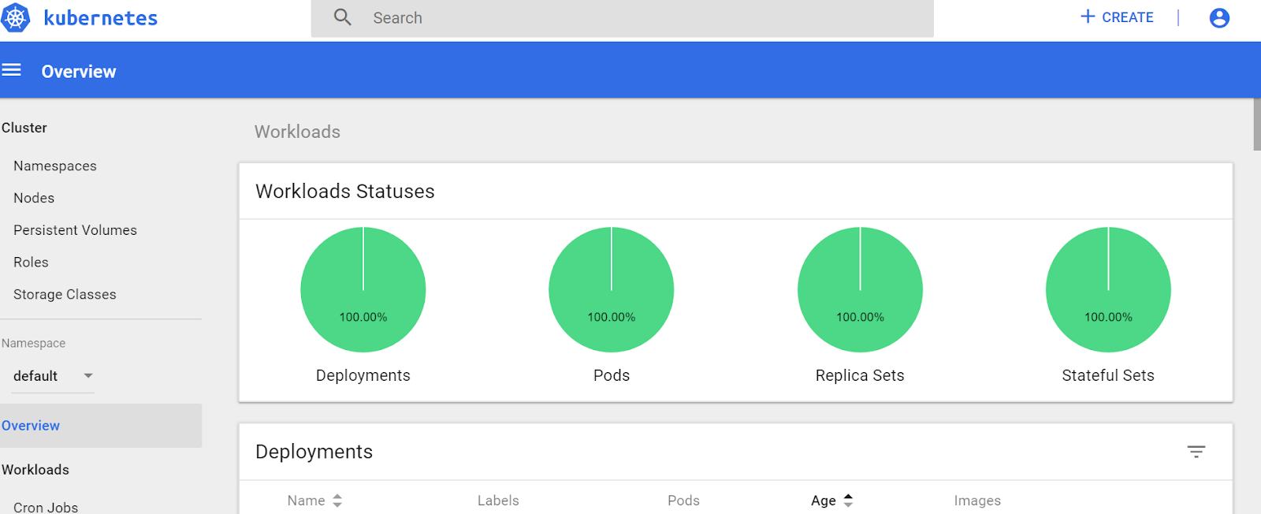This screenshot has width=1261, height=514.
Task: Click the namespace dropdown arrow
Action: coord(88,376)
